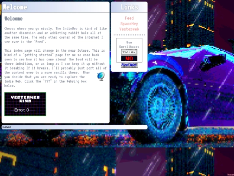Image resolution: width=234 pixels, height=176 pixels.
Task: Click the gray Welcome subheading
Action: tap(13, 19)
